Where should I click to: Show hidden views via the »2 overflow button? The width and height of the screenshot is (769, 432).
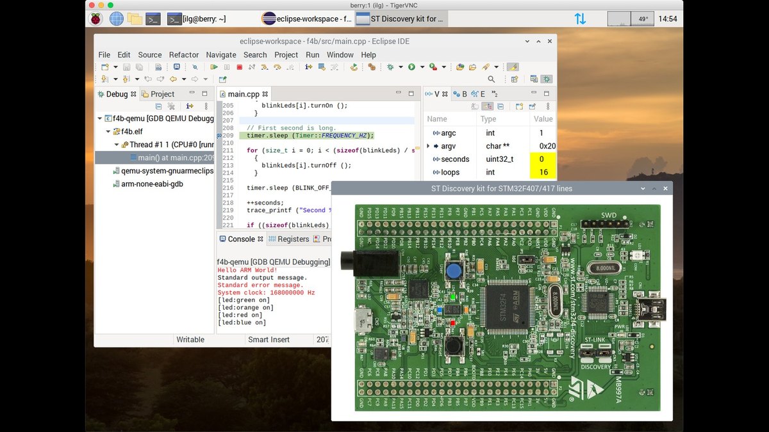click(x=494, y=93)
